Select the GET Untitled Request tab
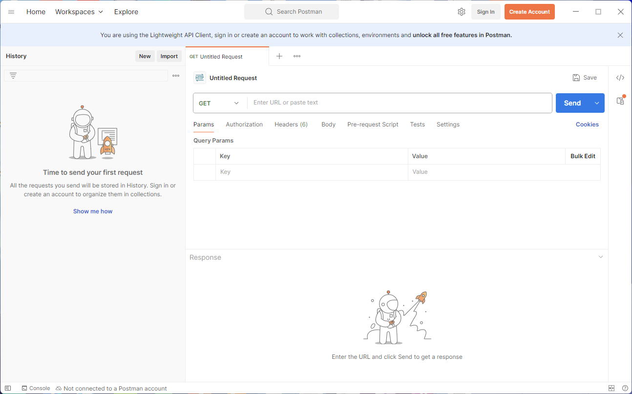Viewport: 632px width, 394px height. pos(227,57)
